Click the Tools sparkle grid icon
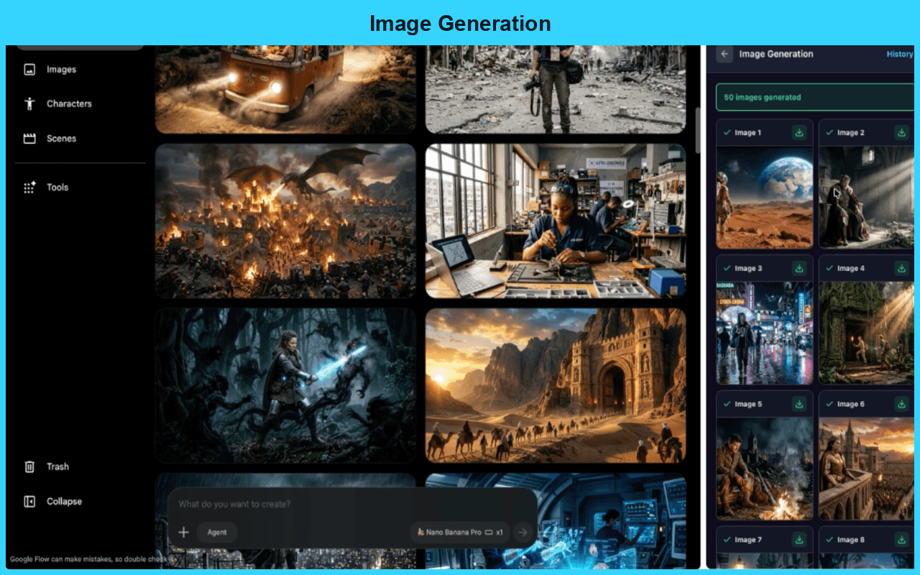Image resolution: width=920 pixels, height=575 pixels. [29, 188]
